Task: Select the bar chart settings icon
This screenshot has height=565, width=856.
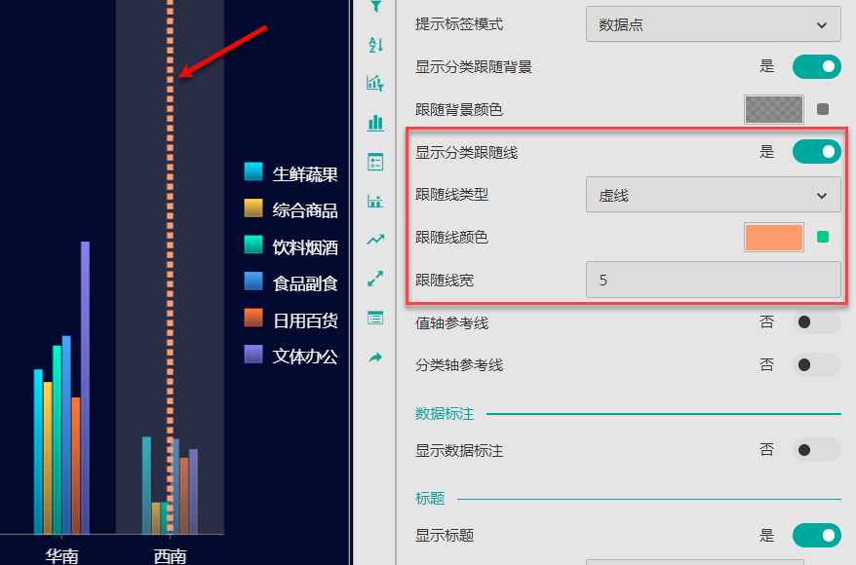Action: 375,122
